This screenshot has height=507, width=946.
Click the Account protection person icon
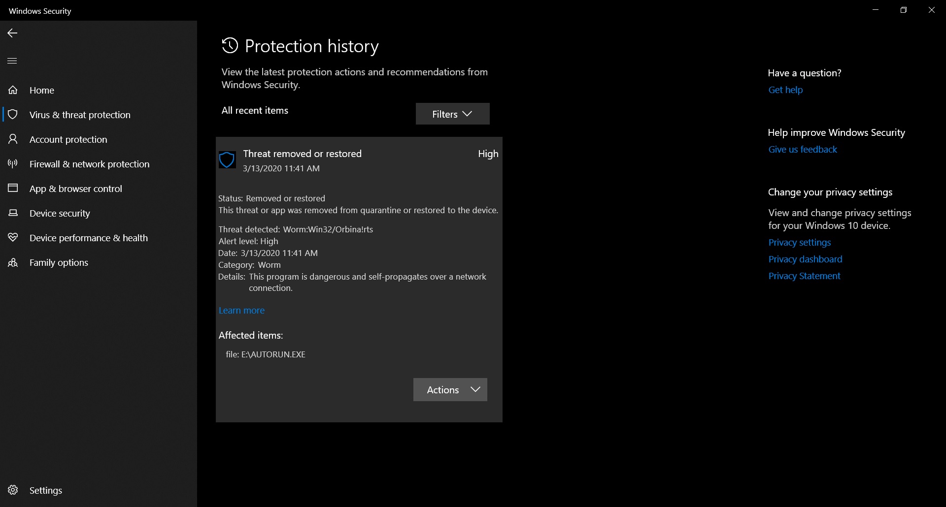tap(13, 139)
